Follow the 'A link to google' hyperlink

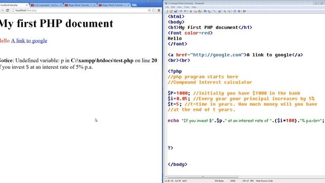29,41
